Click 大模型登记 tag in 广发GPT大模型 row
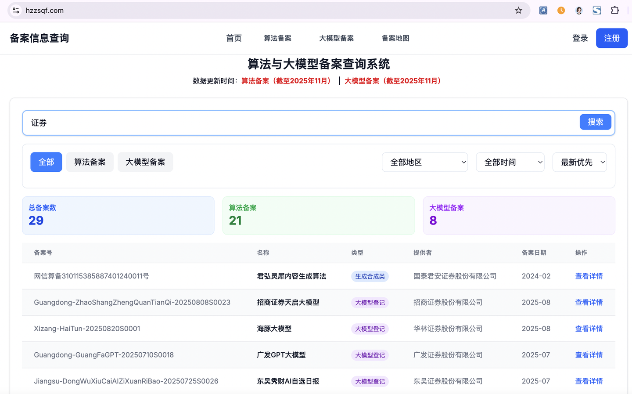The height and width of the screenshot is (394, 632). pos(370,355)
